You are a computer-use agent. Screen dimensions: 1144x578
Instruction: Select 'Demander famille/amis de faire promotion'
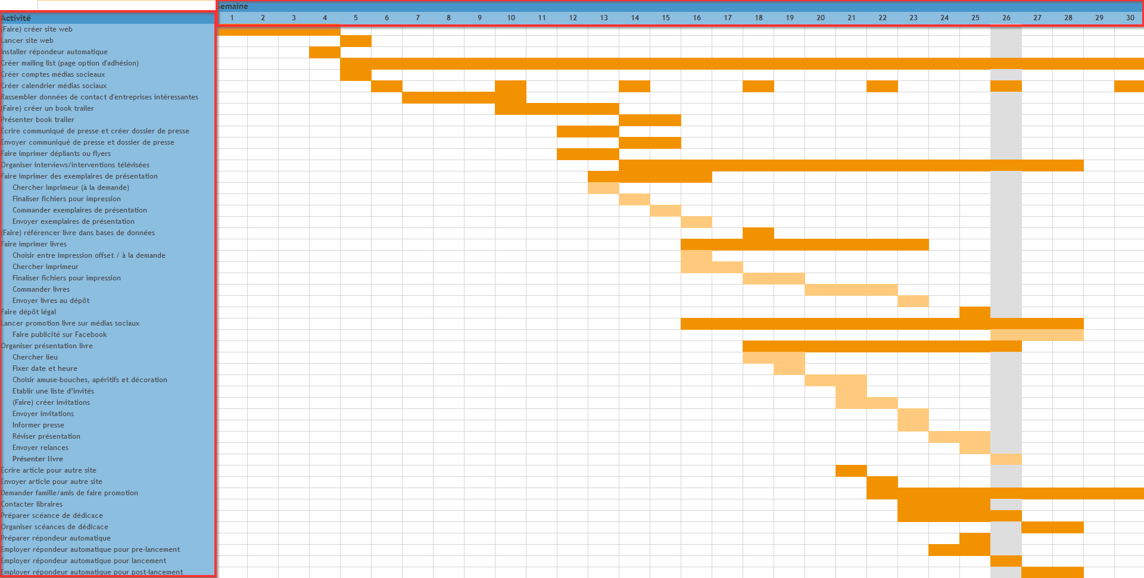point(108,493)
